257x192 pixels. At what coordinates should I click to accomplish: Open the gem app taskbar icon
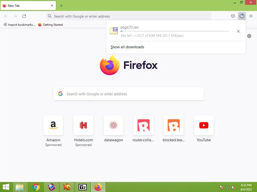[51, 187]
